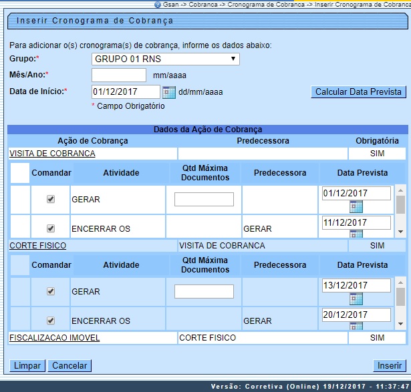Screen dimensions: 411x392
Task: Click Qtd Máxima Documentos field for Visita GERAR
Action: [x=204, y=199]
